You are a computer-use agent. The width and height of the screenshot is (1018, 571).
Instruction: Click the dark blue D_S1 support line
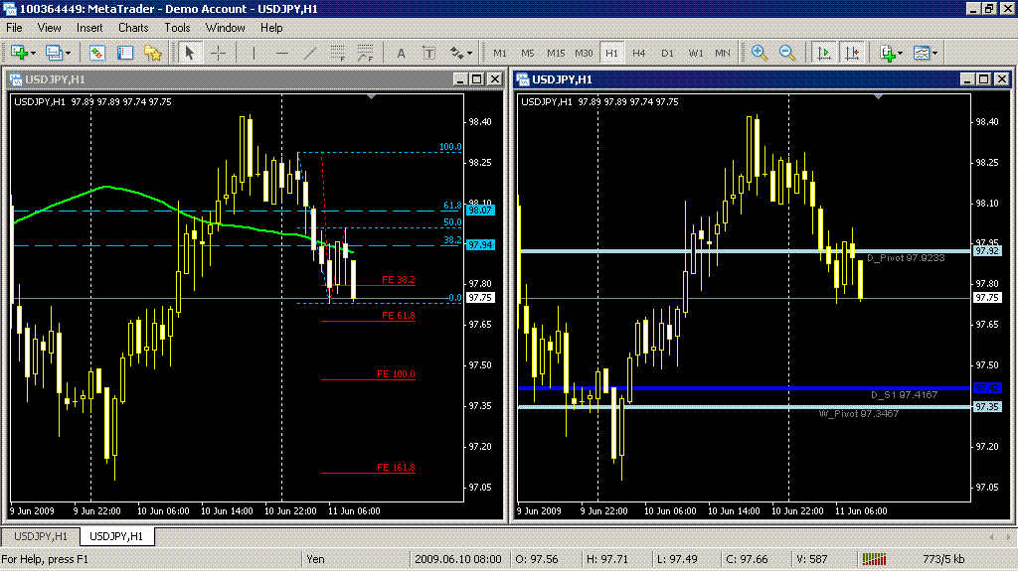point(696,388)
